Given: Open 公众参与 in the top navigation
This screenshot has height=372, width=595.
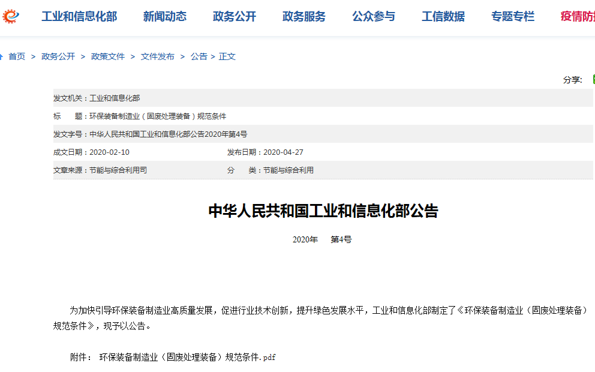Looking at the screenshot, I should 374,17.
